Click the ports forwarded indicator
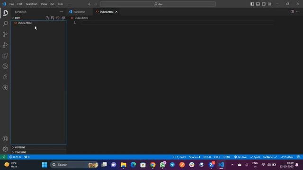Screen dimensions: 303x170 tap(27, 157)
